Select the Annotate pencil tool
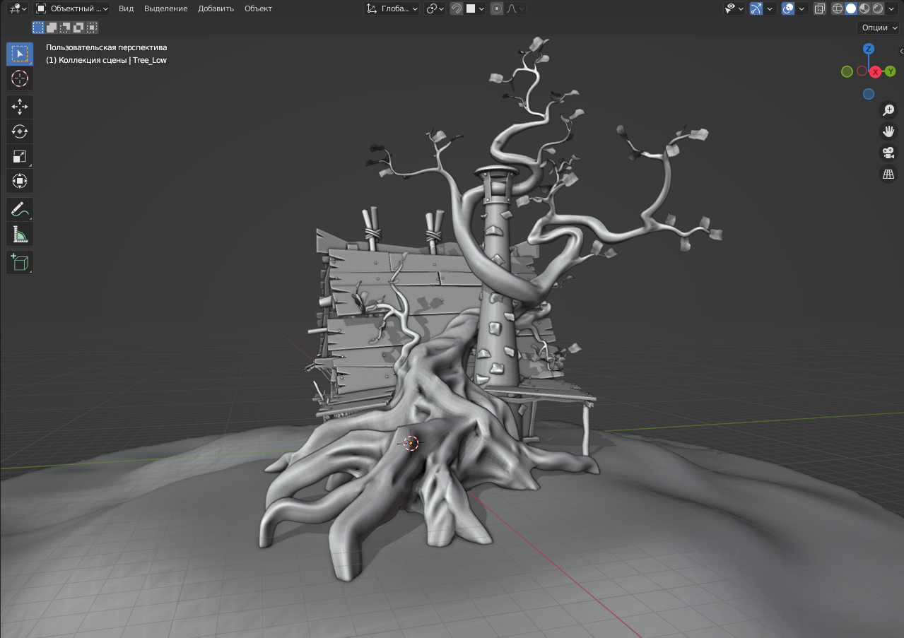This screenshot has height=638, width=904. click(x=20, y=209)
